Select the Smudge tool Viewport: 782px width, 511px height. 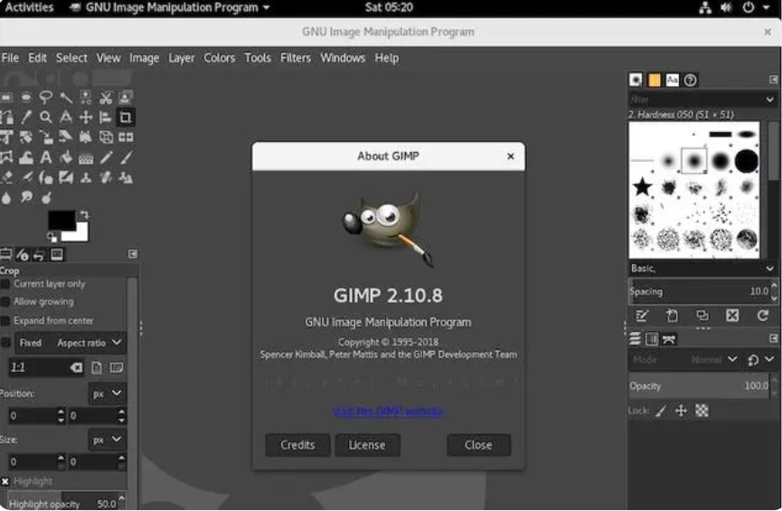[26, 197]
